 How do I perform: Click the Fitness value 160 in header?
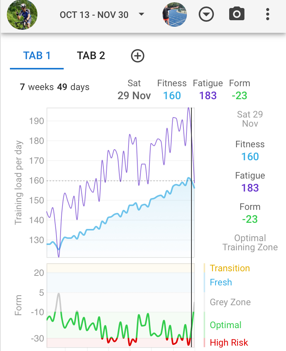(172, 95)
